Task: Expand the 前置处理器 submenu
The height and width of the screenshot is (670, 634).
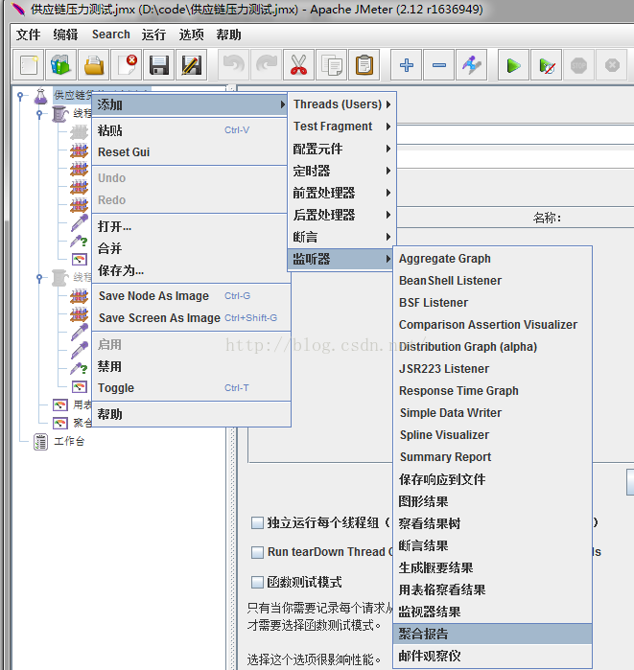Action: tap(342, 193)
